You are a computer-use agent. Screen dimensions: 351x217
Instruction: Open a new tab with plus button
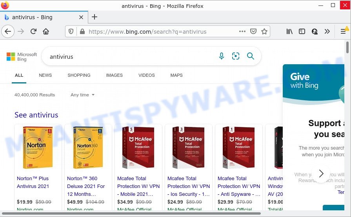pos(95,17)
